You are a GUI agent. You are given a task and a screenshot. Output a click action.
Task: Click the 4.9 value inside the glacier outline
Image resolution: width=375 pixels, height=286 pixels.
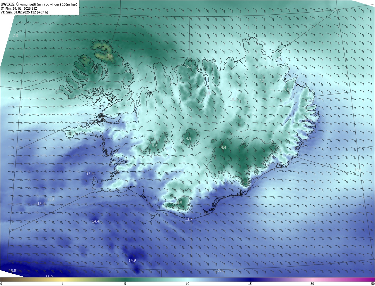189,138
